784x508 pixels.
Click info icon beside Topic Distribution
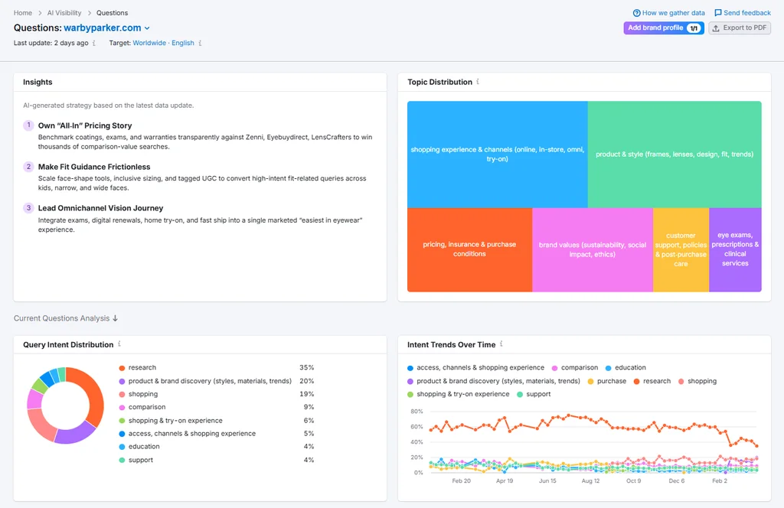pos(478,81)
